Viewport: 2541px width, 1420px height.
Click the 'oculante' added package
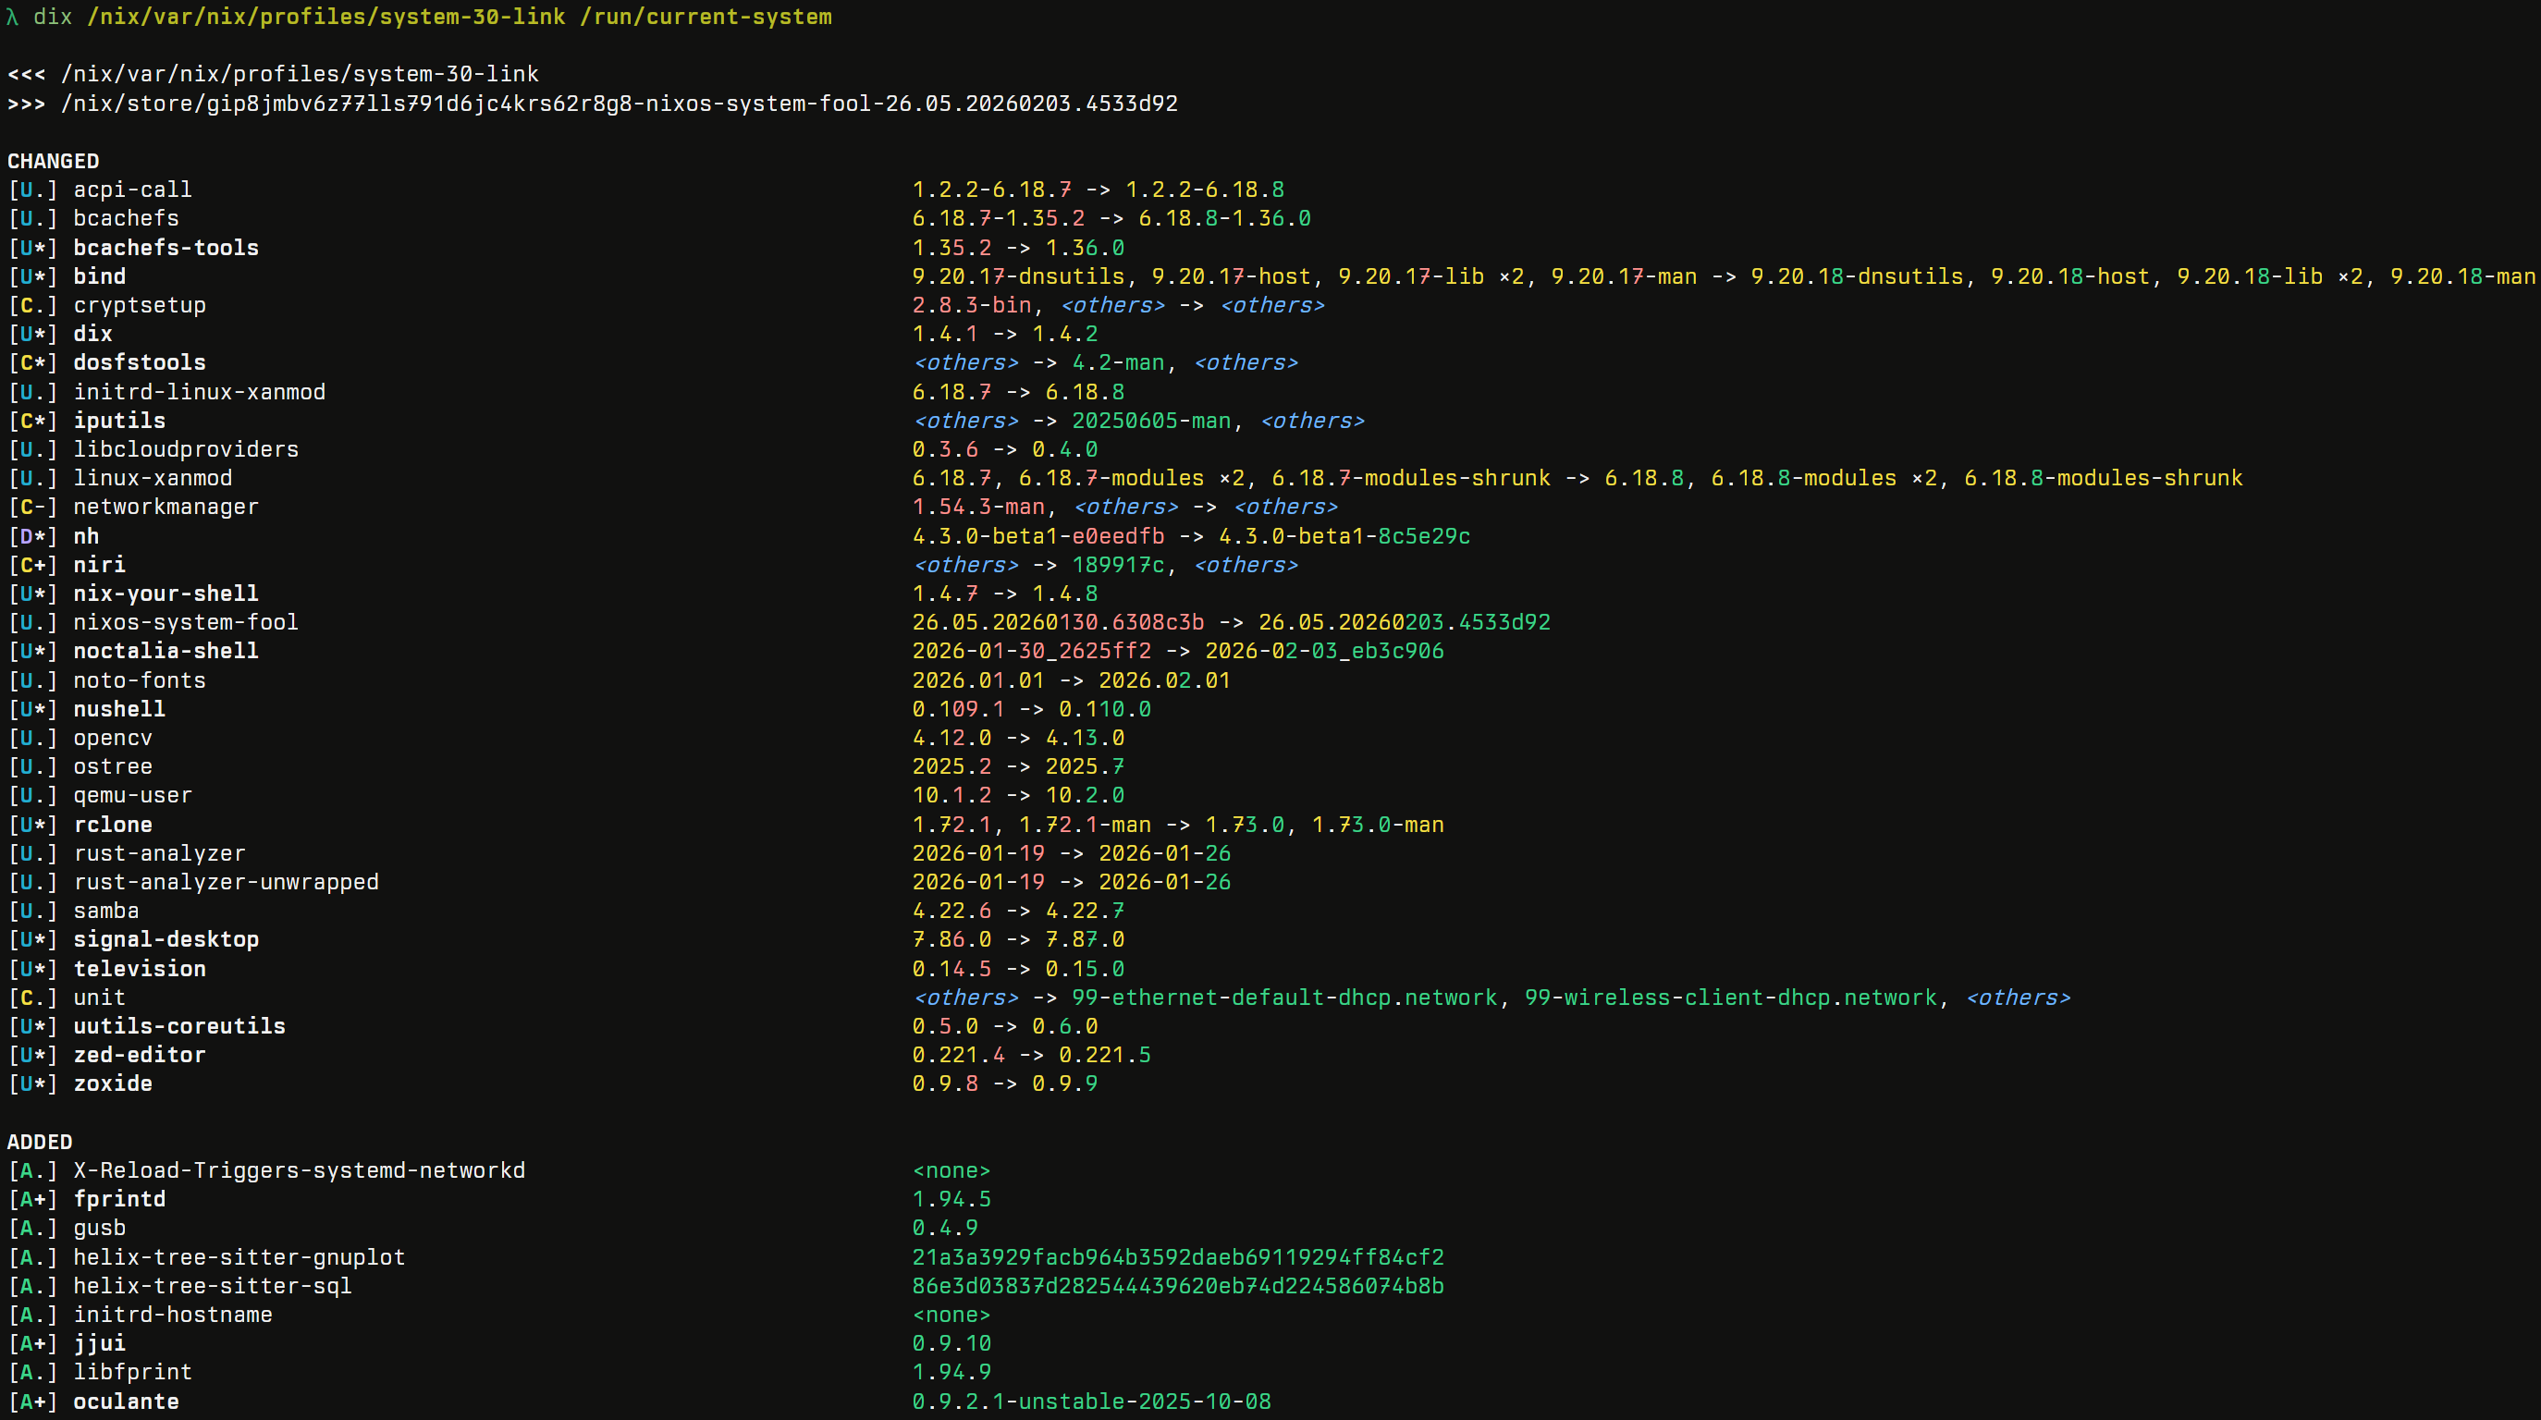[x=127, y=1402]
